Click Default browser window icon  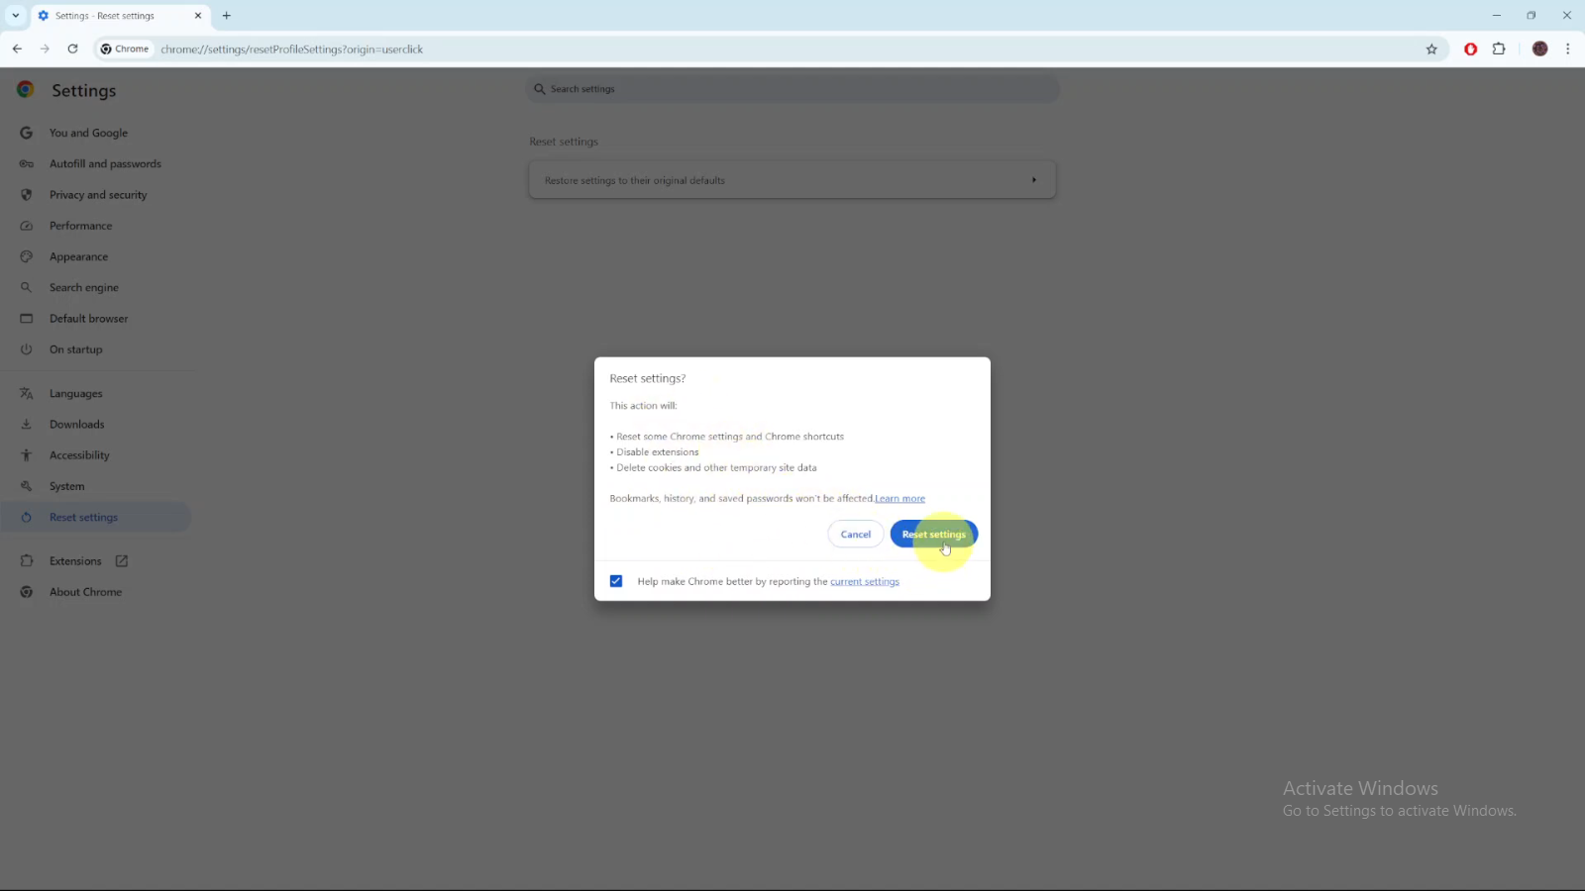click(27, 319)
